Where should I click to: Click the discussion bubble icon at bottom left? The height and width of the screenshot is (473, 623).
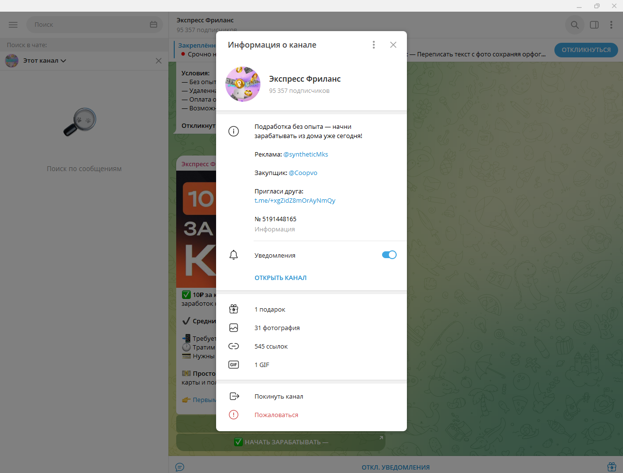tap(180, 467)
